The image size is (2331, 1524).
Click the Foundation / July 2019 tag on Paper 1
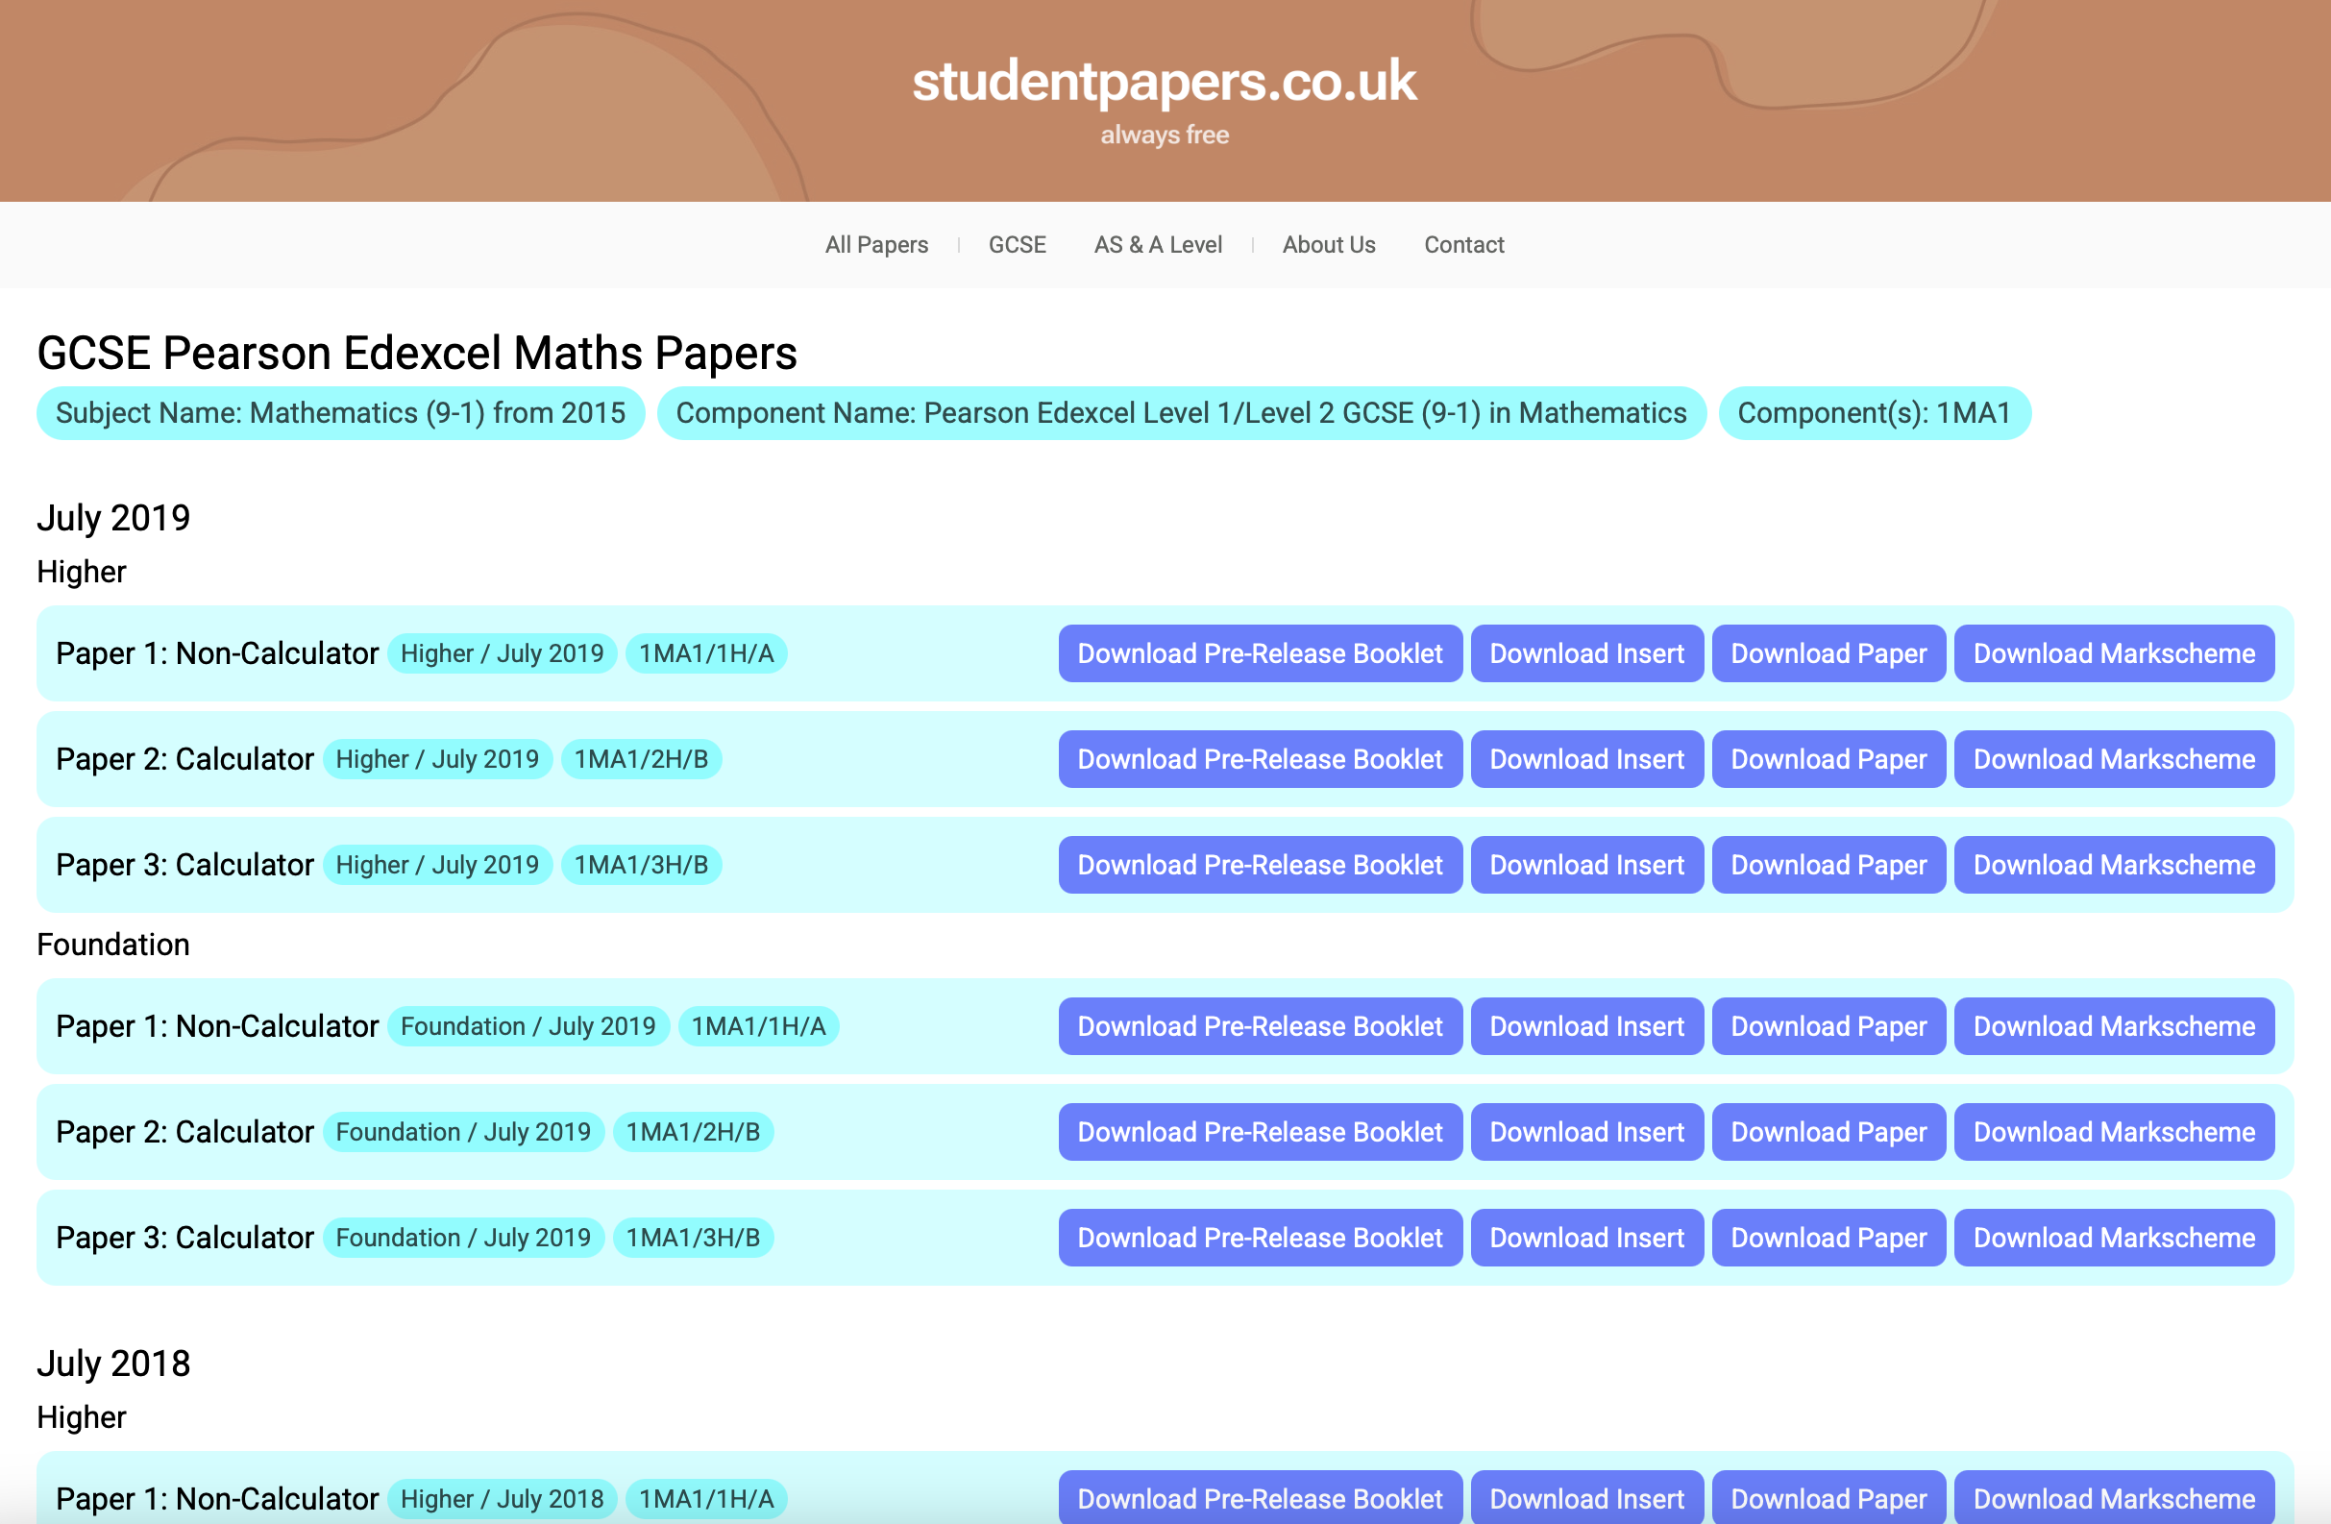(x=527, y=1026)
